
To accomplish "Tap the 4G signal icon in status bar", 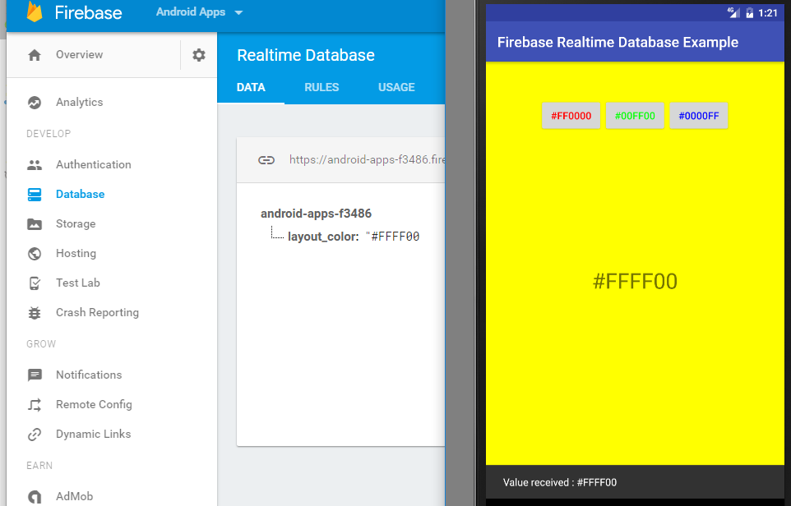I will pos(733,12).
